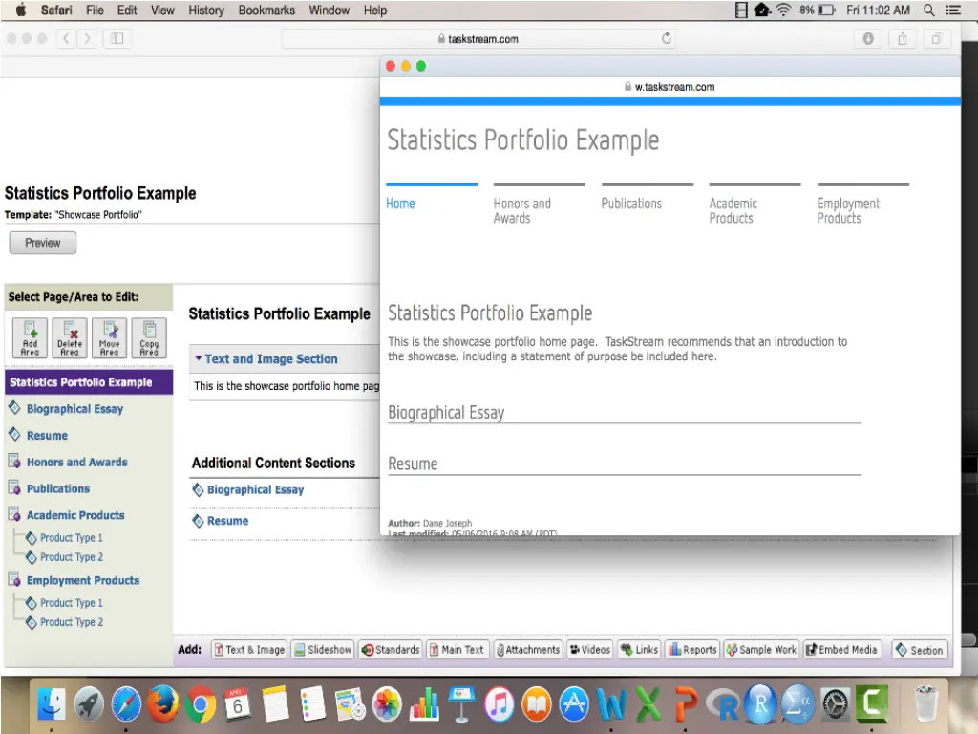Open Biographical Essay under Additional Content Sections
Image resolution: width=978 pixels, height=734 pixels.
[x=255, y=490]
